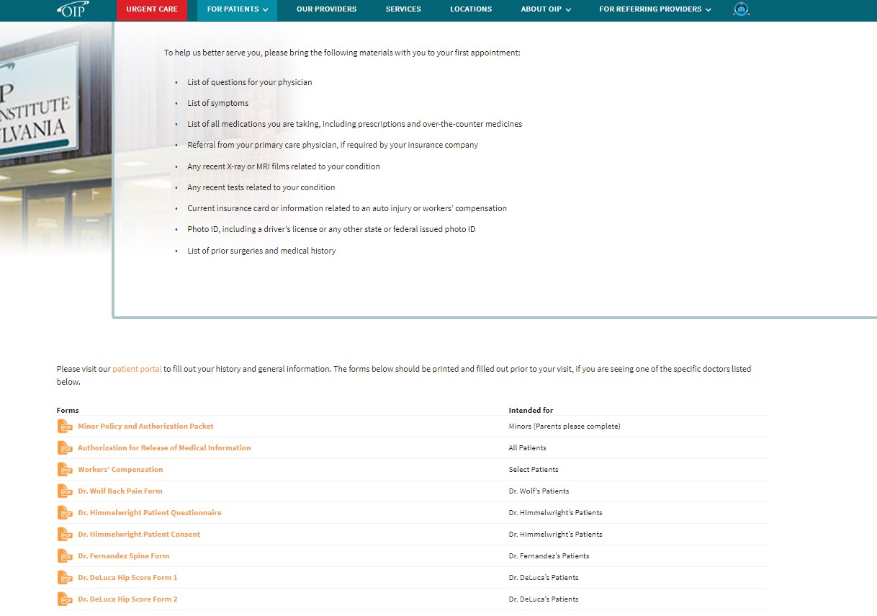Image resolution: width=877 pixels, height=616 pixels.
Task: Download the Workers' Compensation form
Action: point(120,470)
